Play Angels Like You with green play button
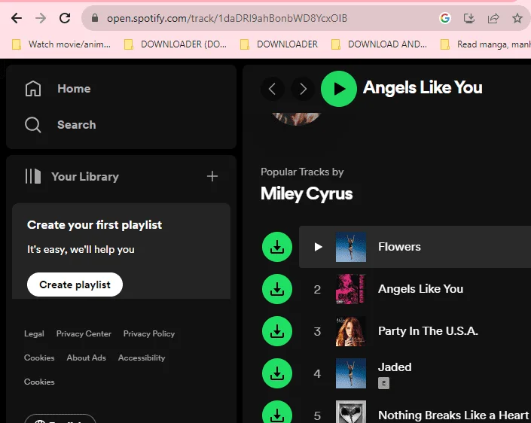Image resolution: width=531 pixels, height=423 pixels. click(339, 89)
